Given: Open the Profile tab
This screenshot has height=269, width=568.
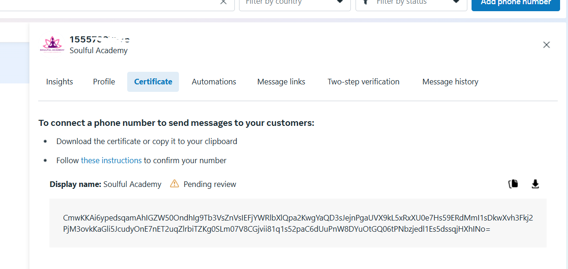Looking at the screenshot, I should tap(104, 82).
